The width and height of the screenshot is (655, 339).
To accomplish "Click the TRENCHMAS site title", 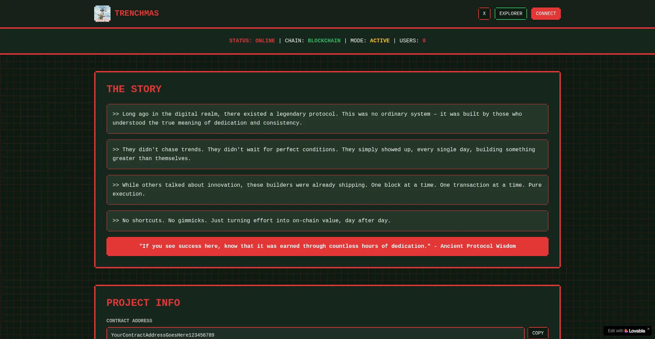I will pos(136,13).
